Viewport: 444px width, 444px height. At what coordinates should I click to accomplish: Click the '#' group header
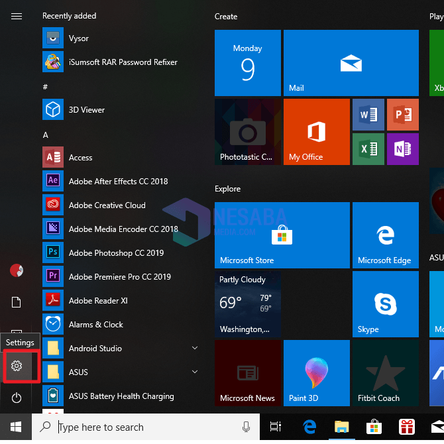(45, 87)
